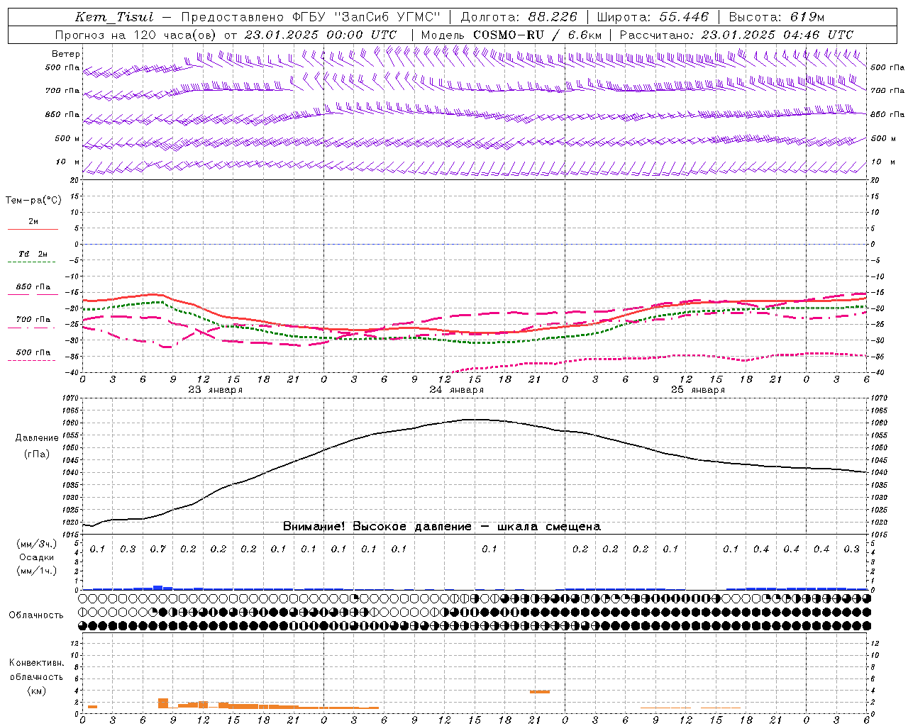This screenshot has width=908, height=726.
Task: Click 'Рассчитано: 23.01.2025 04:46 UTC' timestamp
Action: tap(736, 35)
